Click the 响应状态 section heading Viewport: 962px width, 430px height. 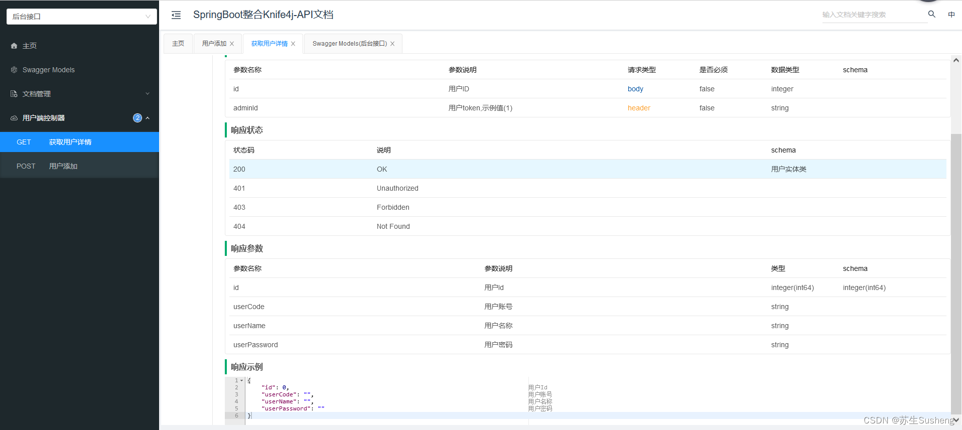point(247,130)
